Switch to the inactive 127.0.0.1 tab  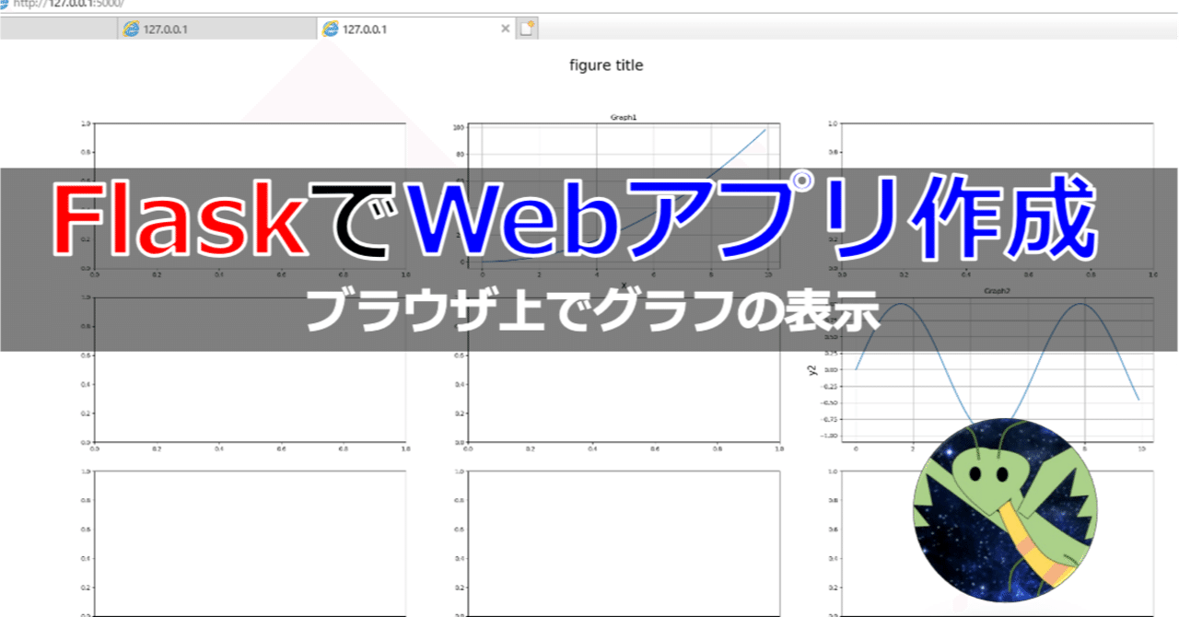point(216,29)
